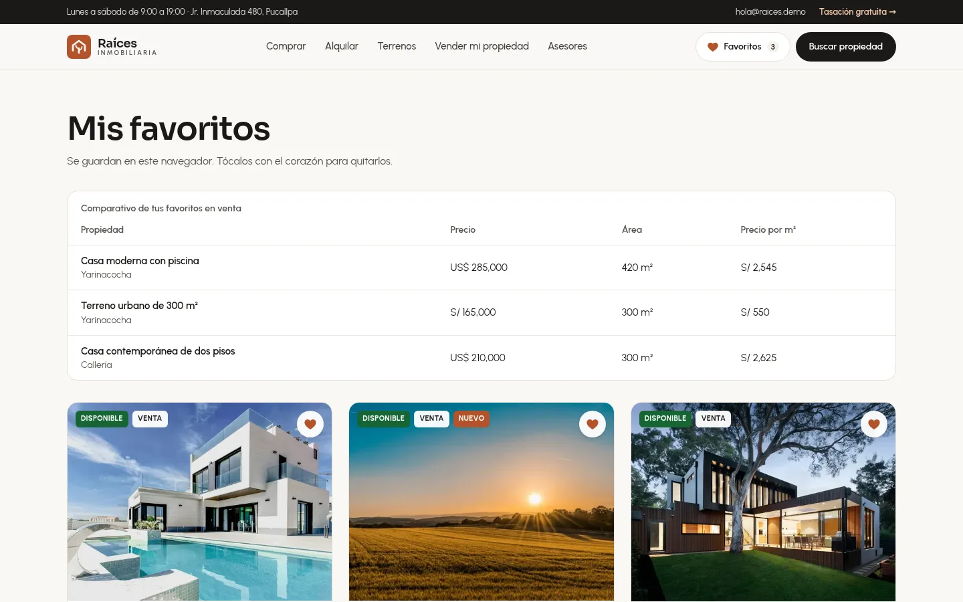Click the US$ 210,000 price cell
Image resolution: width=963 pixels, height=602 pixels.
(x=477, y=358)
